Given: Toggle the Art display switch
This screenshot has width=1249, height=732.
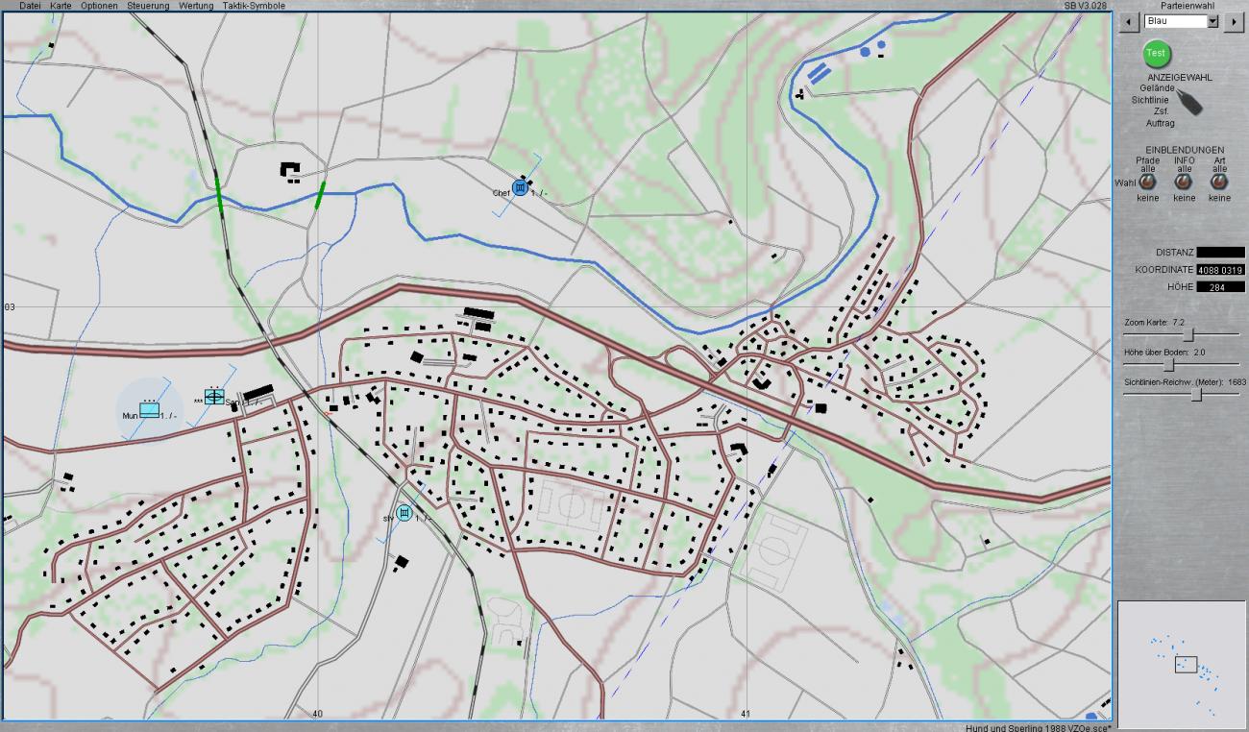Looking at the screenshot, I should pos(1219,182).
